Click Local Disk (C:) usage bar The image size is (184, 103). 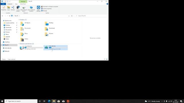(x=34, y=48)
